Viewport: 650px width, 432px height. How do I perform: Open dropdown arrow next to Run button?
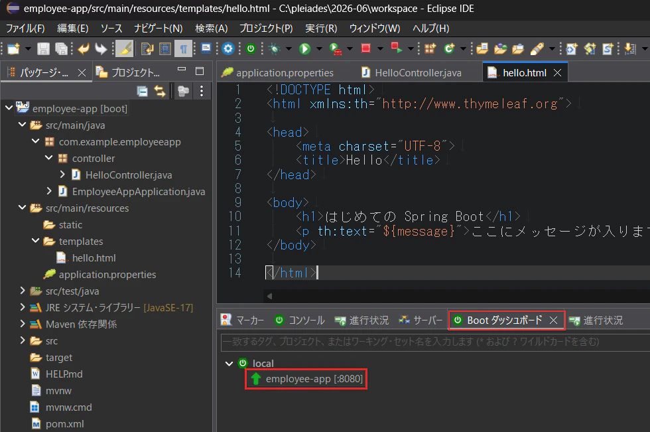319,49
